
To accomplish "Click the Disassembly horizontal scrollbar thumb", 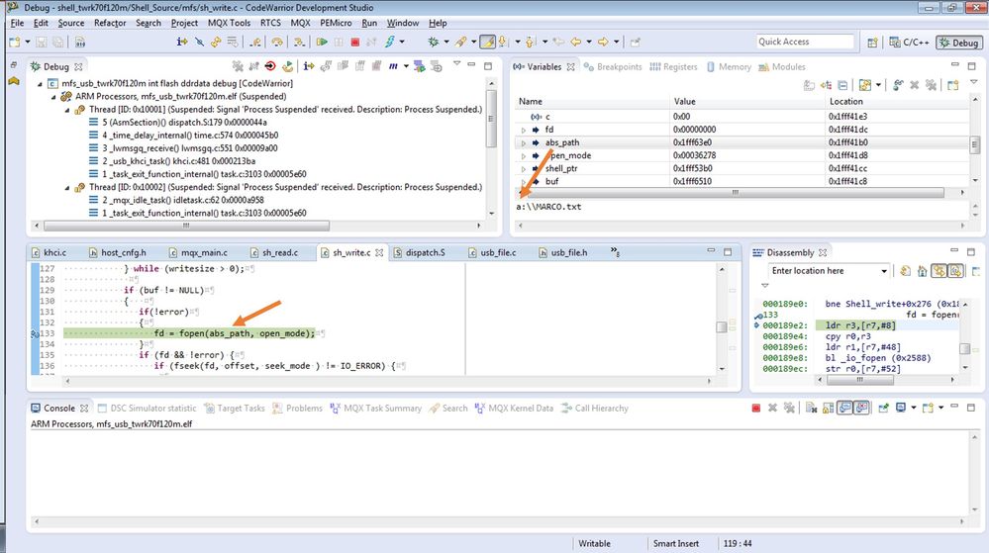I will click(x=859, y=380).
